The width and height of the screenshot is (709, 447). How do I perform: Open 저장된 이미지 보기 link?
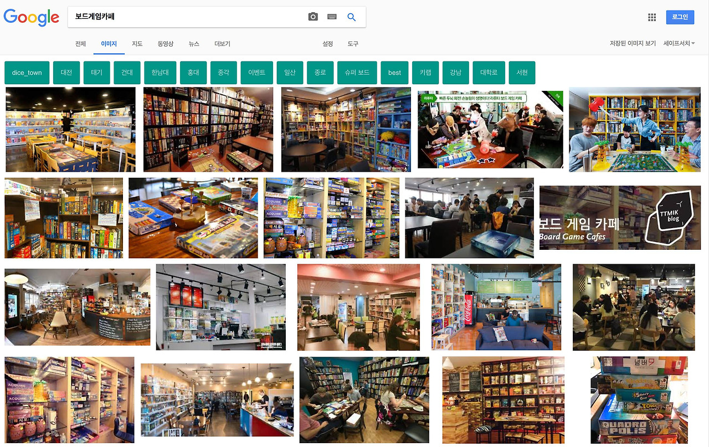point(633,43)
